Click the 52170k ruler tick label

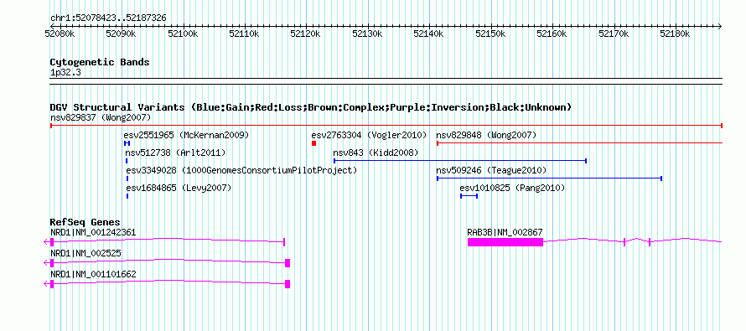tap(614, 34)
